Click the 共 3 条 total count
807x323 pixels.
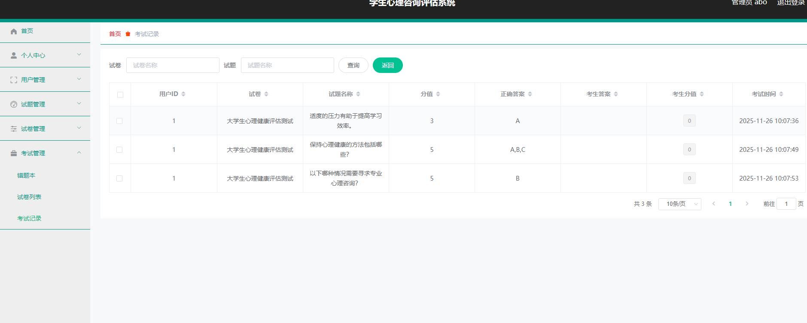pos(643,204)
